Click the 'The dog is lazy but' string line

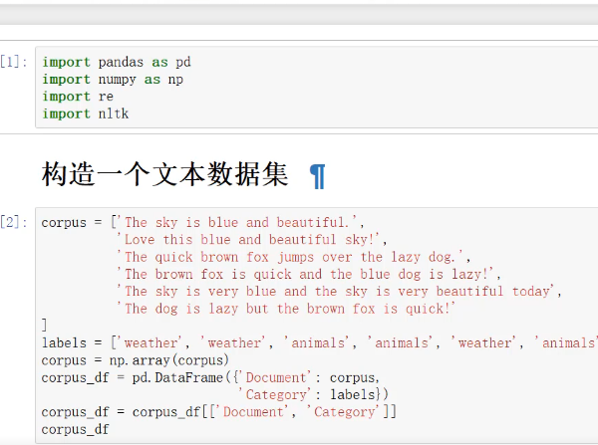[x=287, y=309]
